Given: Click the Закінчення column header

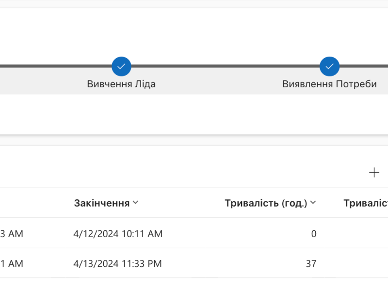Looking at the screenshot, I should click(103, 203).
